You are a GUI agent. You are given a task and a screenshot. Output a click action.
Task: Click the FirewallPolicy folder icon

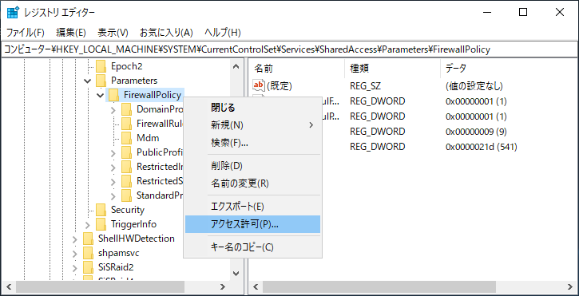pos(113,95)
